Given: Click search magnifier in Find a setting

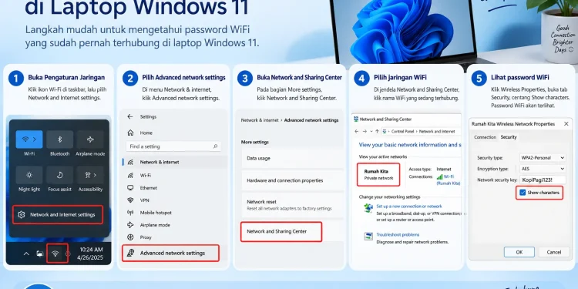Looking at the screenshot, I should (215, 146).
